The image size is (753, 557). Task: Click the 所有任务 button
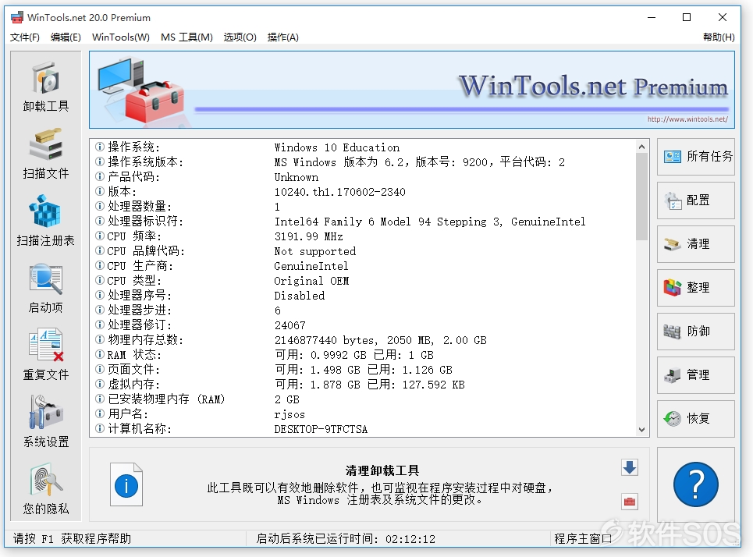[696, 157]
